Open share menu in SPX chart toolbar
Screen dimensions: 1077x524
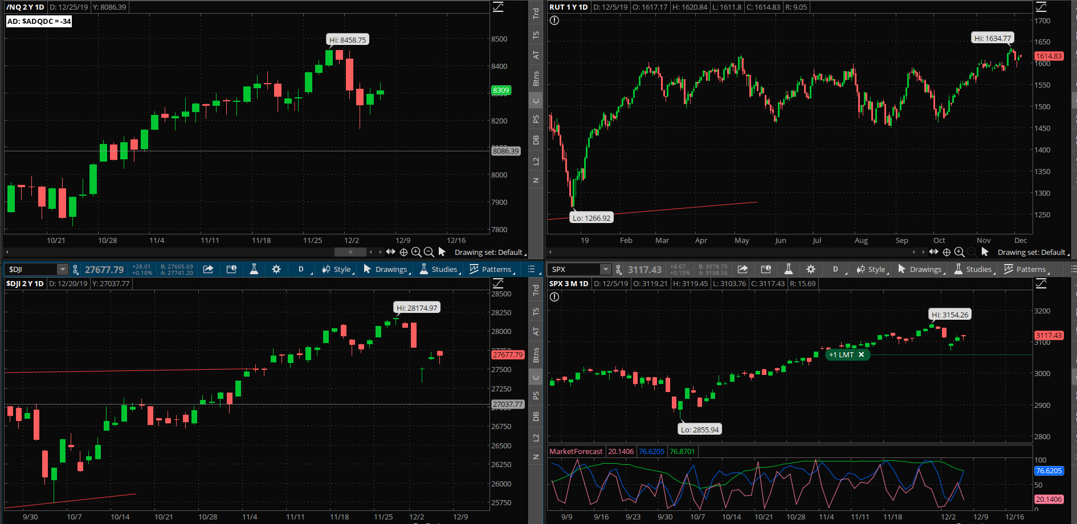coord(743,269)
